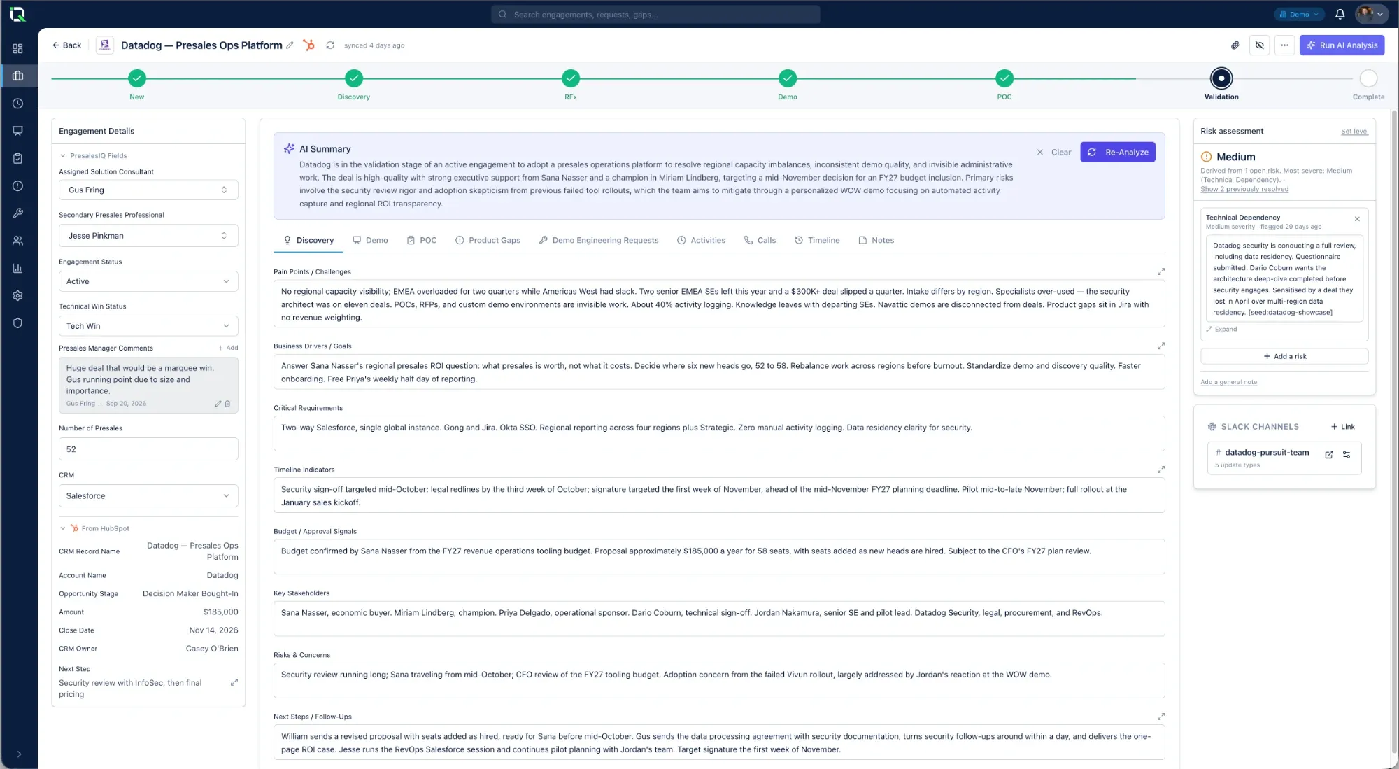Click the notifications bell icon
Screen dimensions: 1399x769
(1340, 14)
